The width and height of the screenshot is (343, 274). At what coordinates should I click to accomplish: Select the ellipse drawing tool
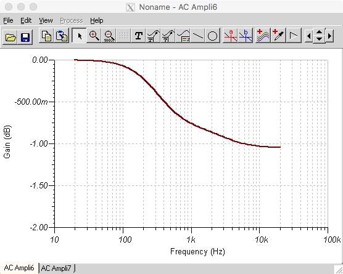pos(212,35)
